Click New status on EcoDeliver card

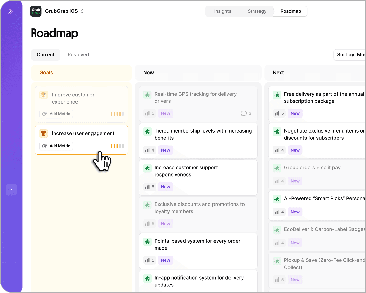point(295,243)
